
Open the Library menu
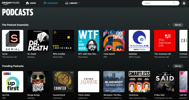pyautogui.click(x=73, y=3)
